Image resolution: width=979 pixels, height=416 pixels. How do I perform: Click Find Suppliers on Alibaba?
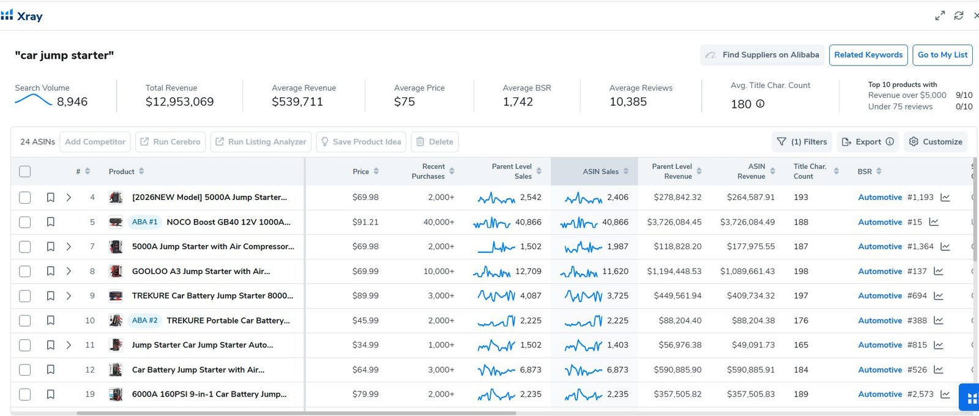[x=762, y=55]
